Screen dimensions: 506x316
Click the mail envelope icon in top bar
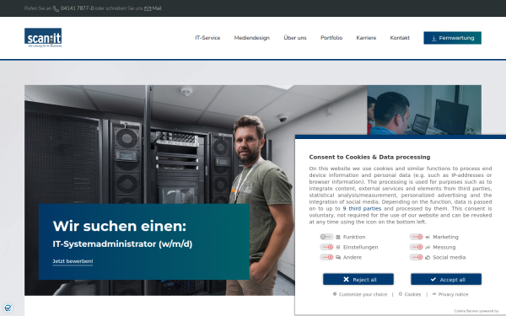pos(148,8)
